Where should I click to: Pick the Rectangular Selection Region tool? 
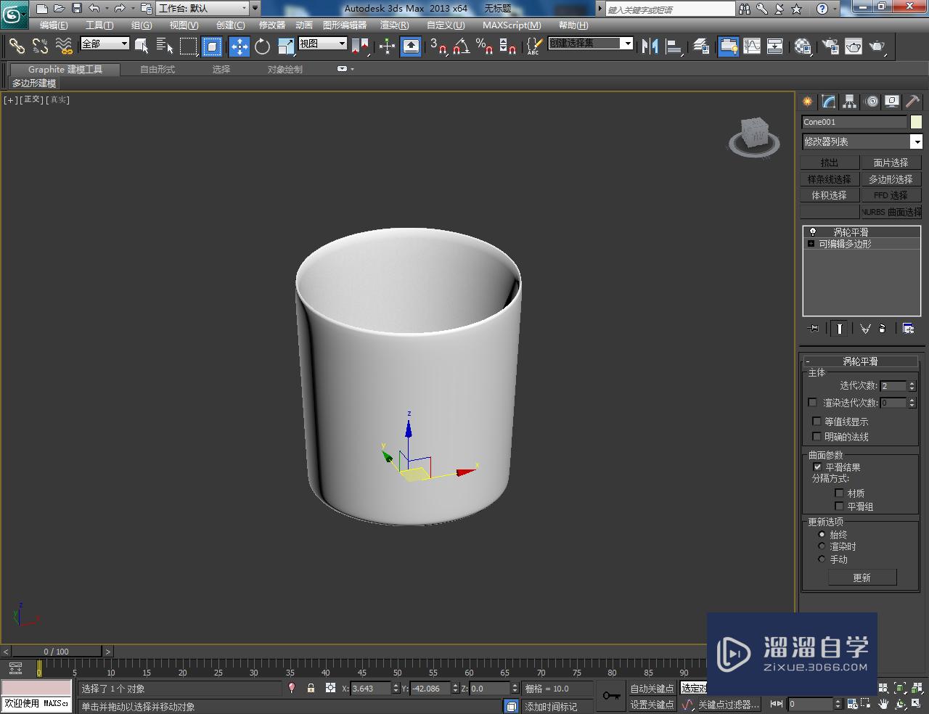click(189, 46)
